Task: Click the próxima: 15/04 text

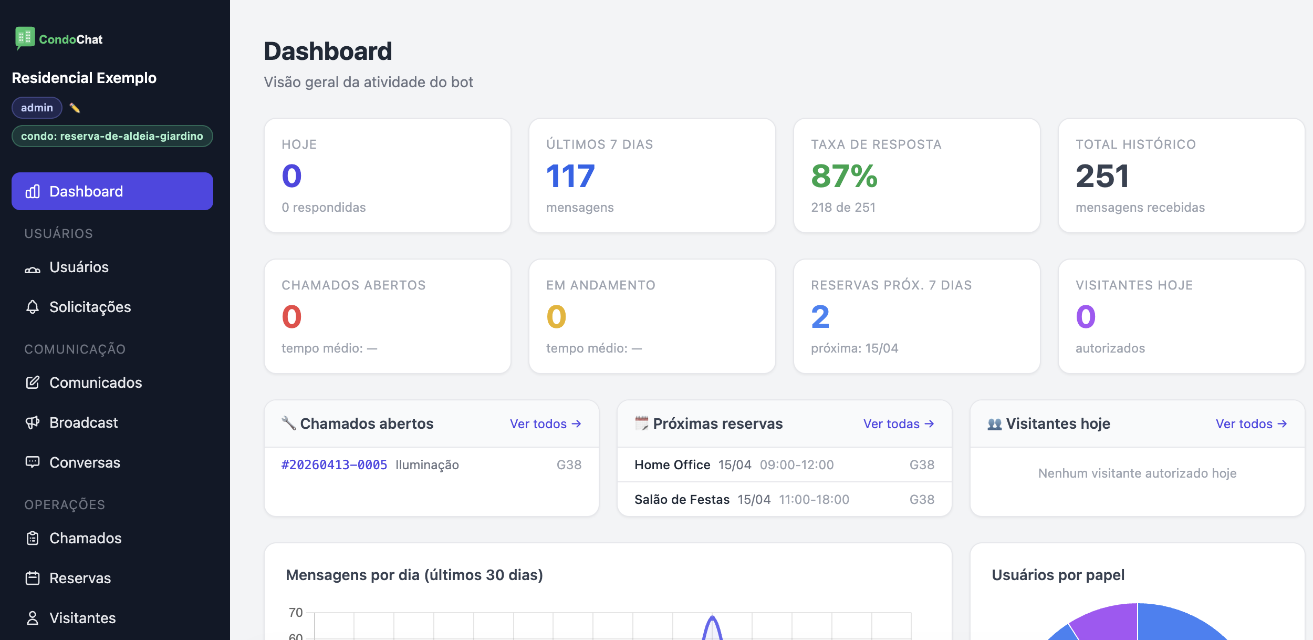Action: pyautogui.click(x=855, y=348)
